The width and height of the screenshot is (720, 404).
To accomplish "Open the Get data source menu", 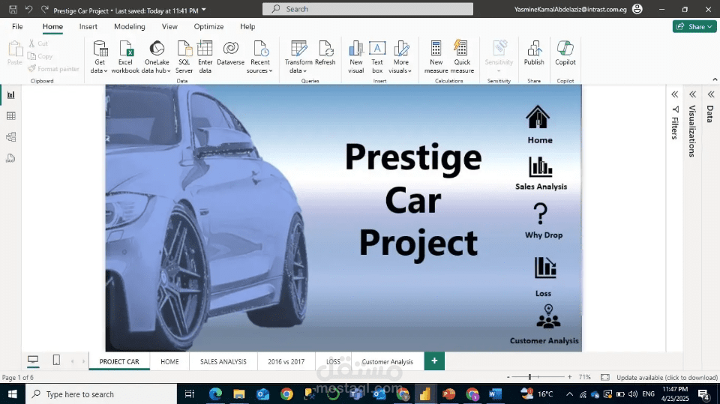I will coord(99,57).
